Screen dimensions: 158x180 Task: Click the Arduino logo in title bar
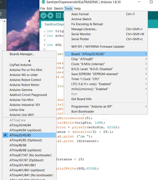coord(43,2)
